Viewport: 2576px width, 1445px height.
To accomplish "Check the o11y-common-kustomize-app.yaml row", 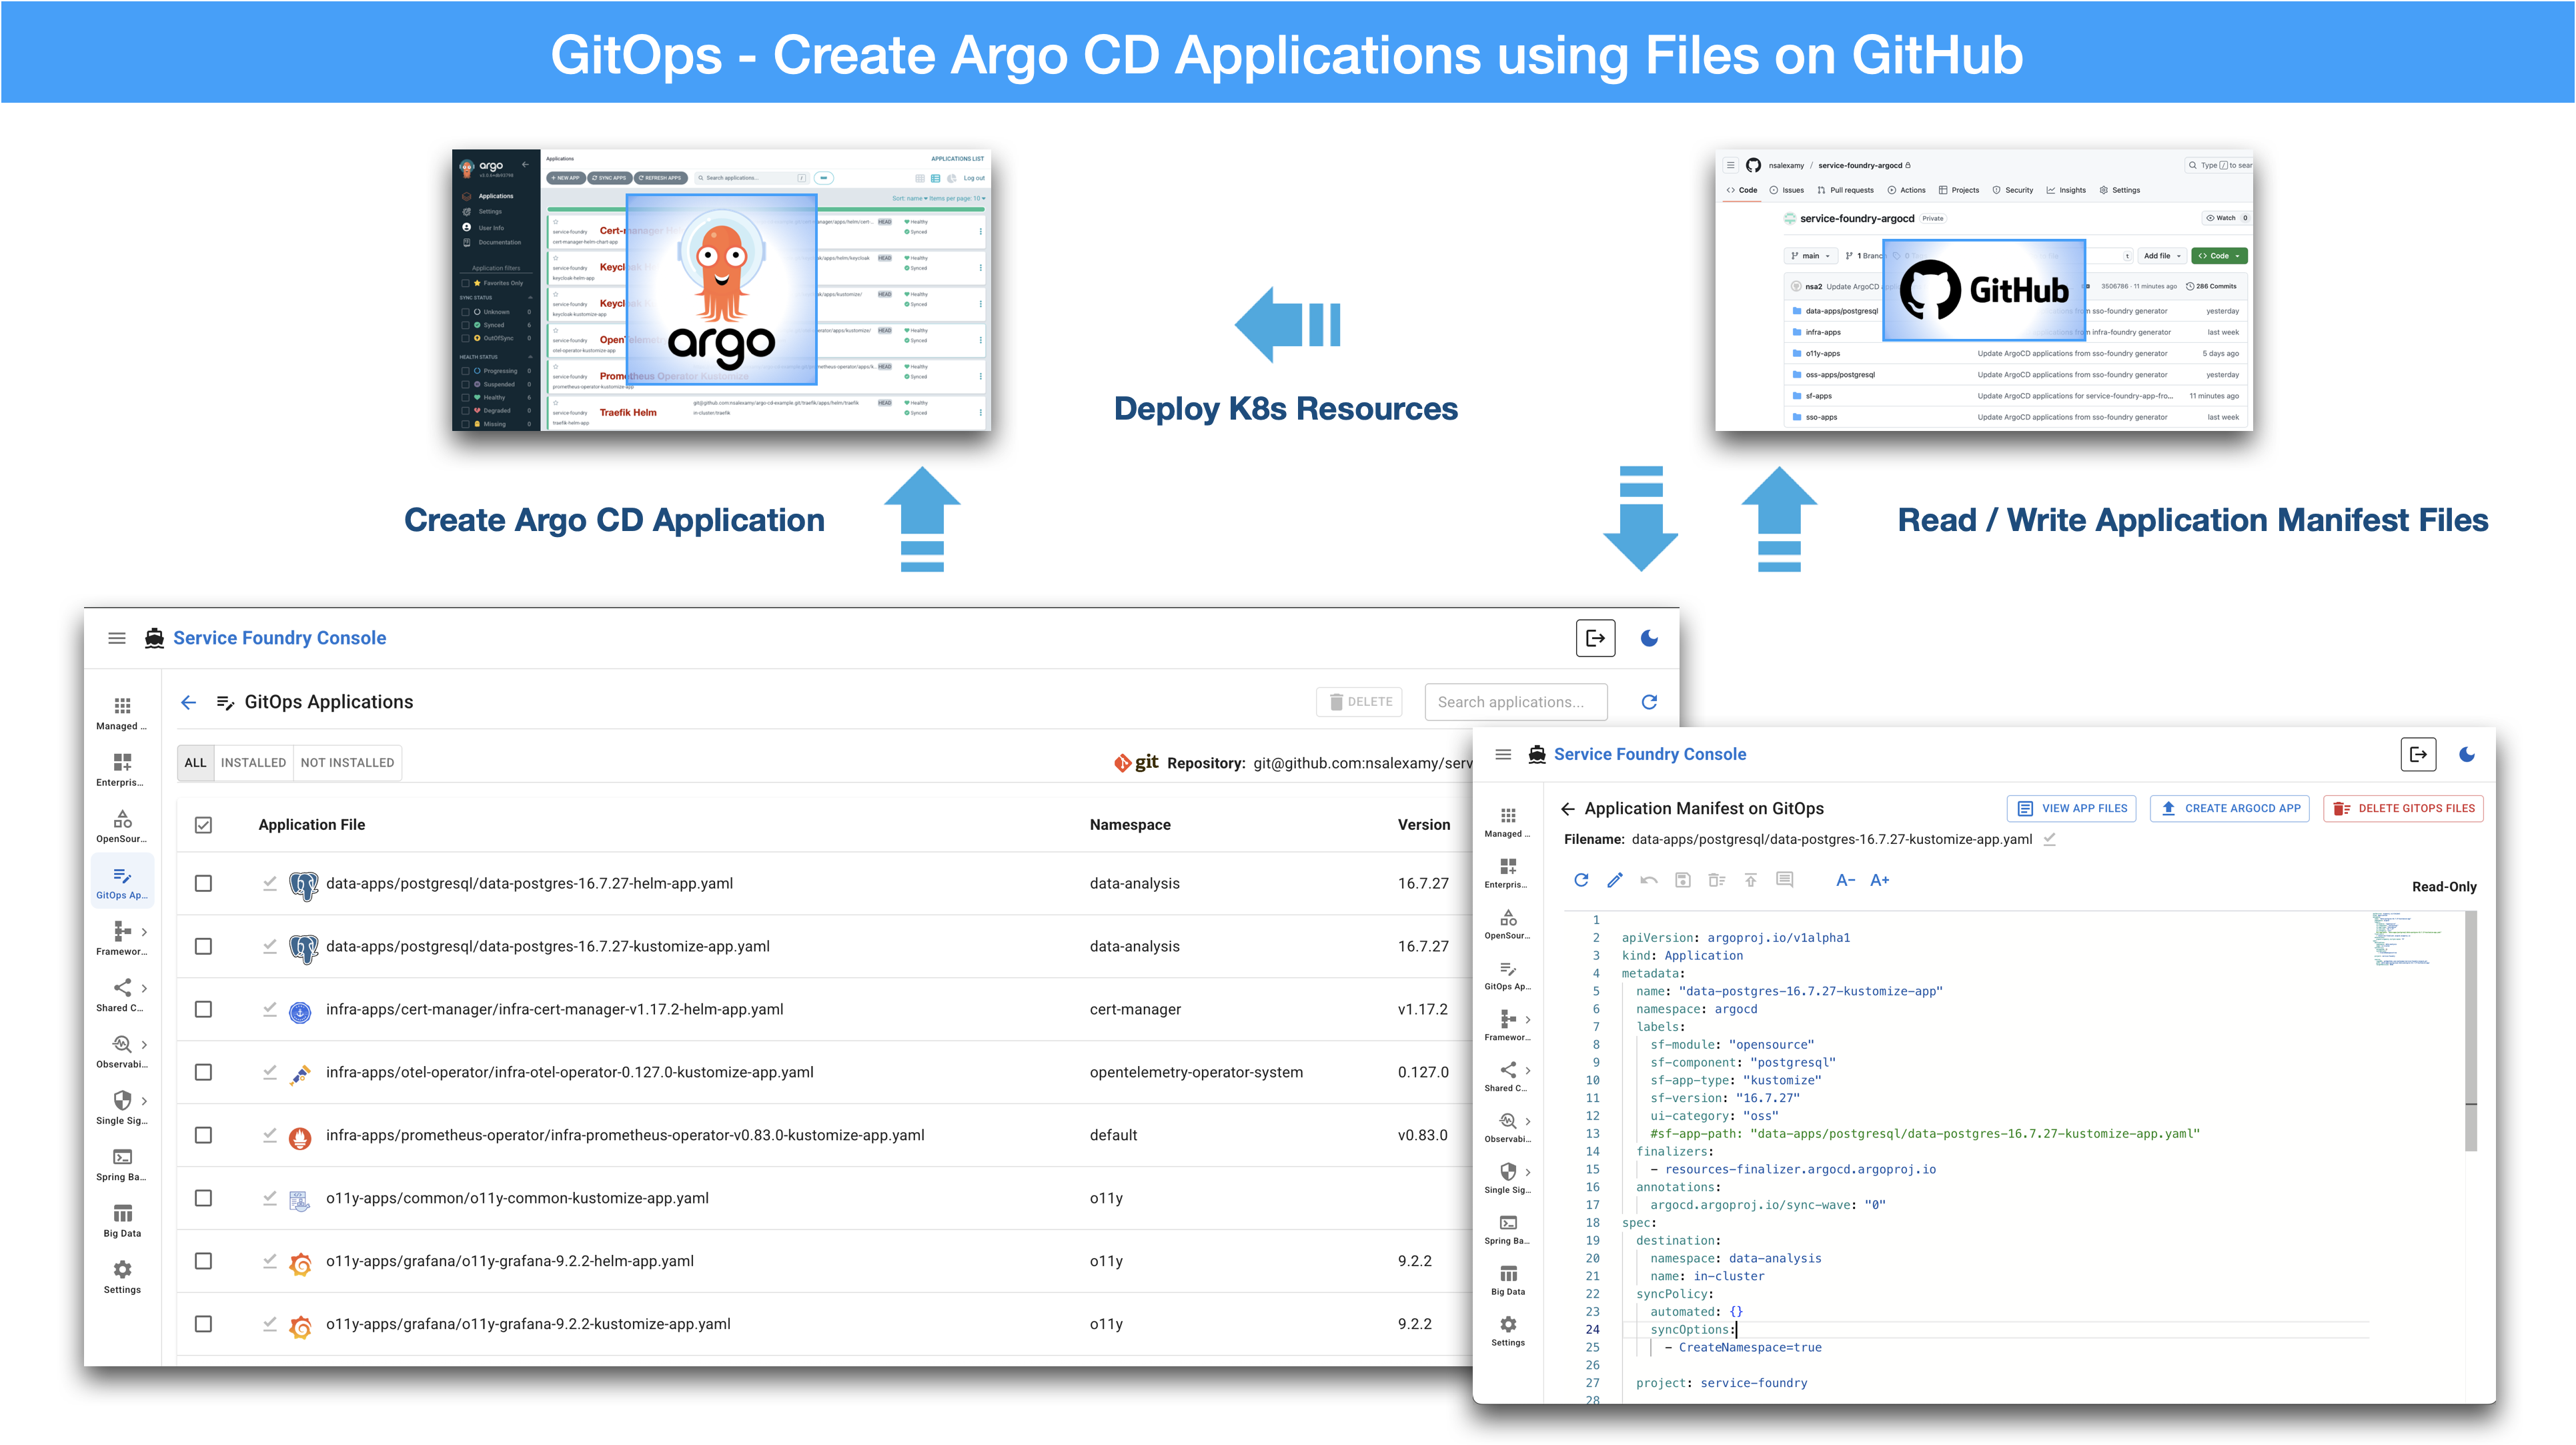I will tap(203, 1198).
